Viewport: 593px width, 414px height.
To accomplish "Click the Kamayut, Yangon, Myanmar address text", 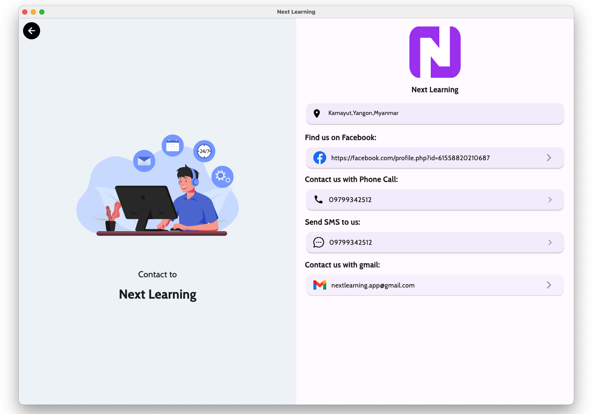I will pyautogui.click(x=363, y=113).
